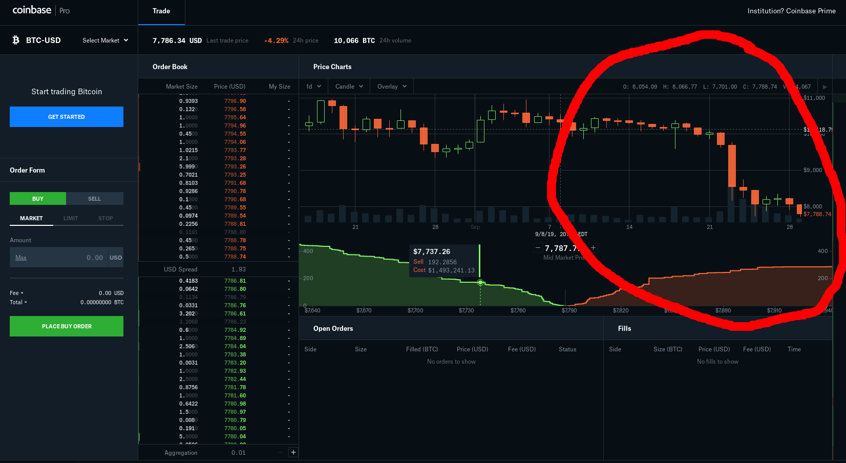Zoom out depth chart with minus icon

coord(538,248)
